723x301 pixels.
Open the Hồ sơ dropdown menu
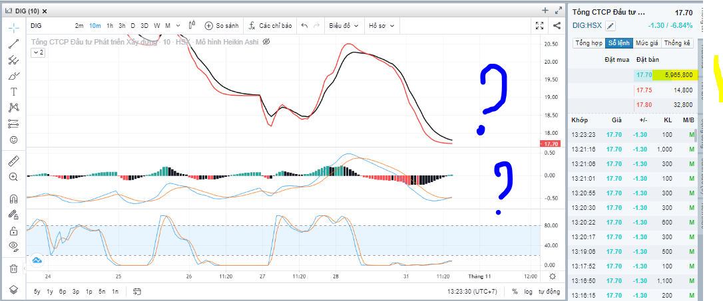382,25
